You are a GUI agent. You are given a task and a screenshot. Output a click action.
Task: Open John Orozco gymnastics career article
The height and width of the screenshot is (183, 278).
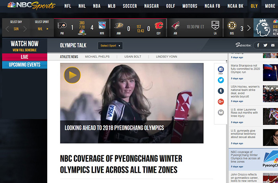tap(245, 177)
